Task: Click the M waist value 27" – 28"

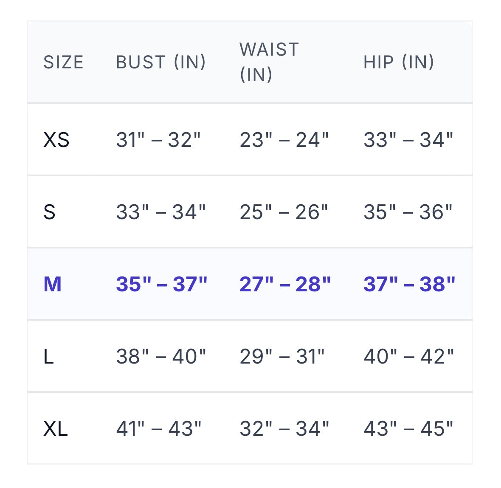Action: pyautogui.click(x=285, y=284)
